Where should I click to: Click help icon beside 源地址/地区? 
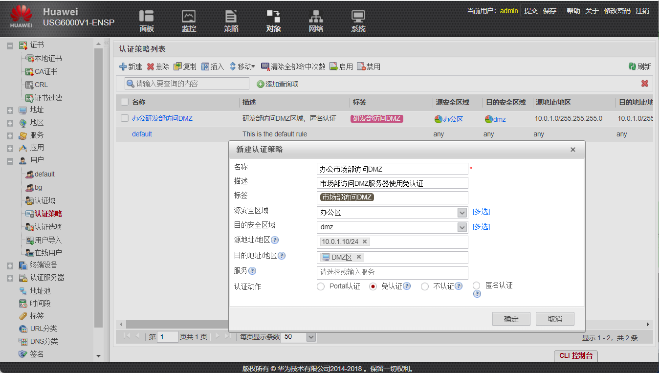275,240
